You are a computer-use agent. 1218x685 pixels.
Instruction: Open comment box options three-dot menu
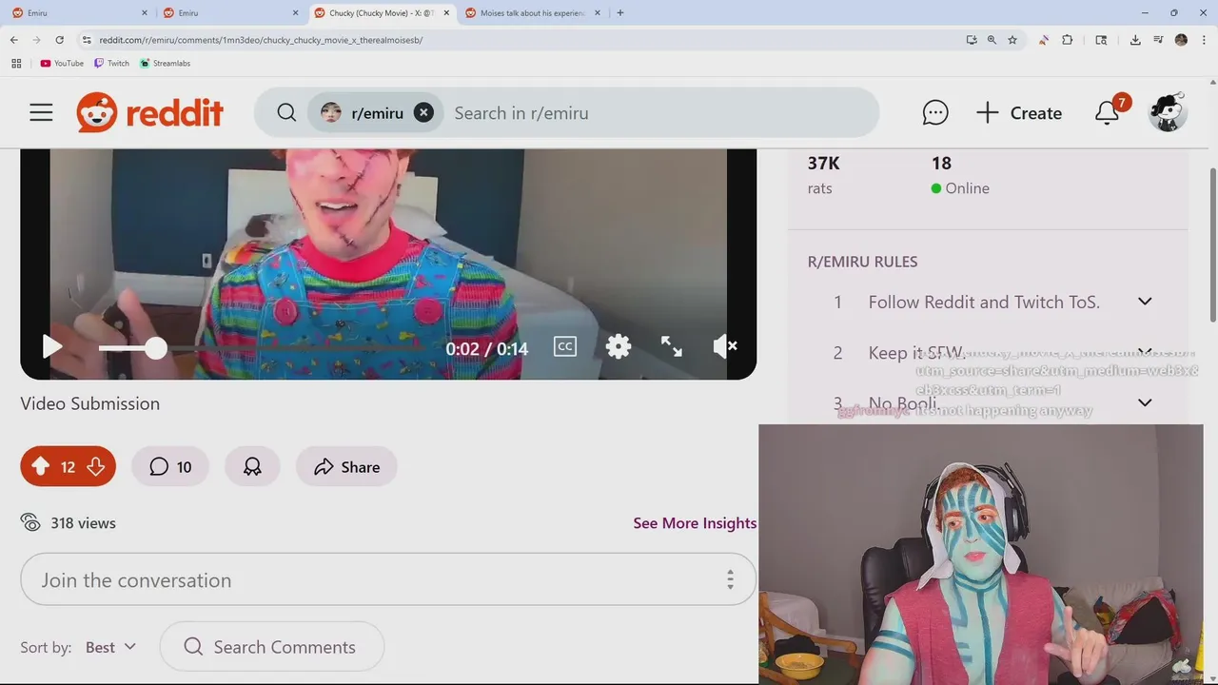pos(730,579)
